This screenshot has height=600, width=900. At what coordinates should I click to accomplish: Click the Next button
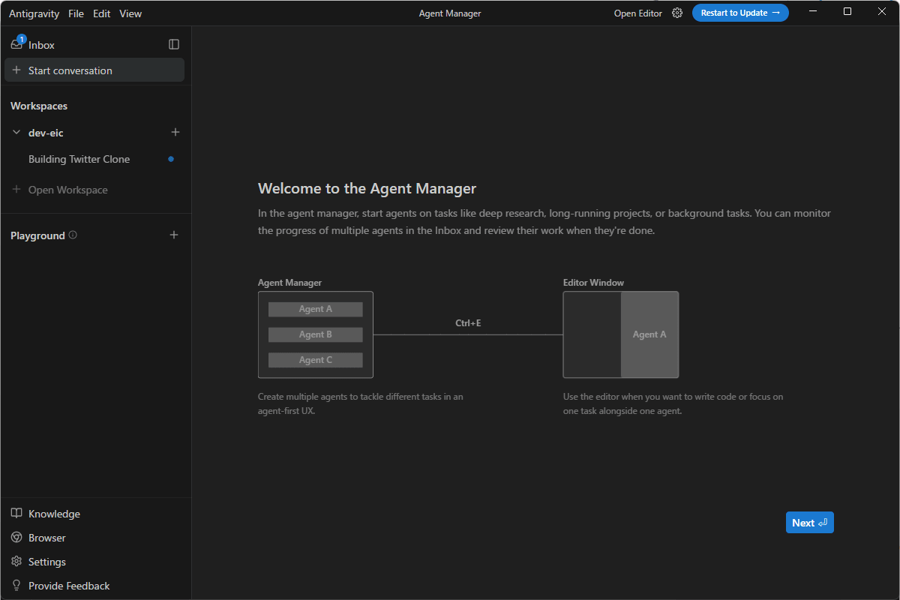pyautogui.click(x=809, y=522)
